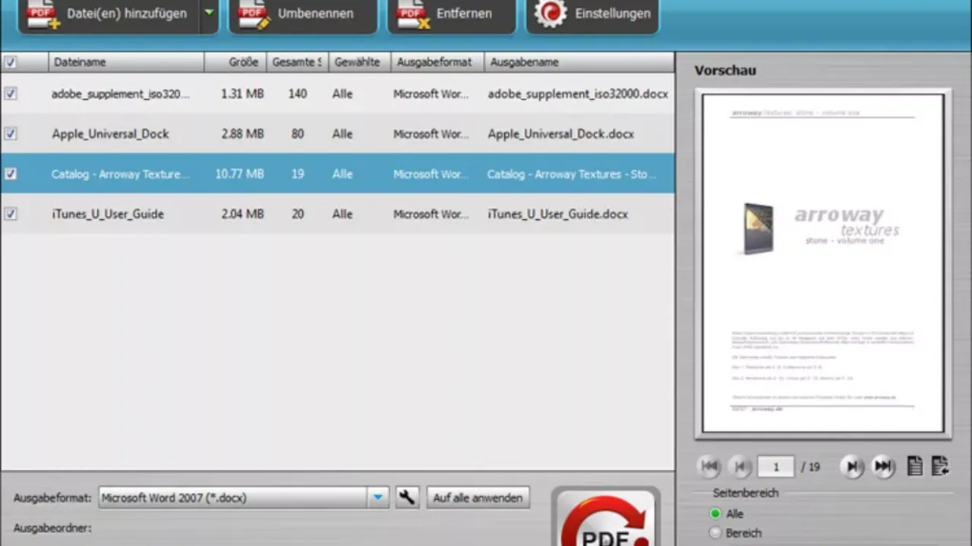Go to first page in preview
The width and height of the screenshot is (972, 546).
pyautogui.click(x=709, y=466)
